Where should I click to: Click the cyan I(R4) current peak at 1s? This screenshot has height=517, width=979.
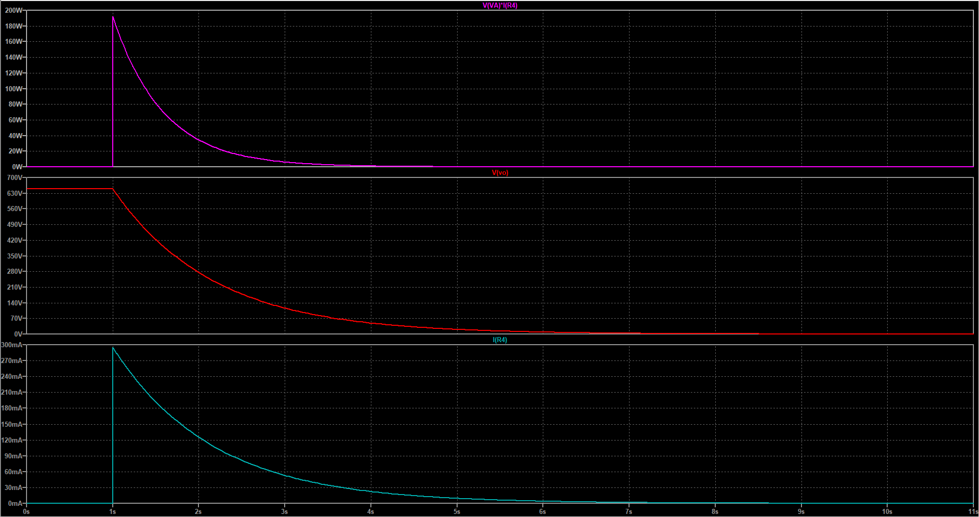(113, 348)
